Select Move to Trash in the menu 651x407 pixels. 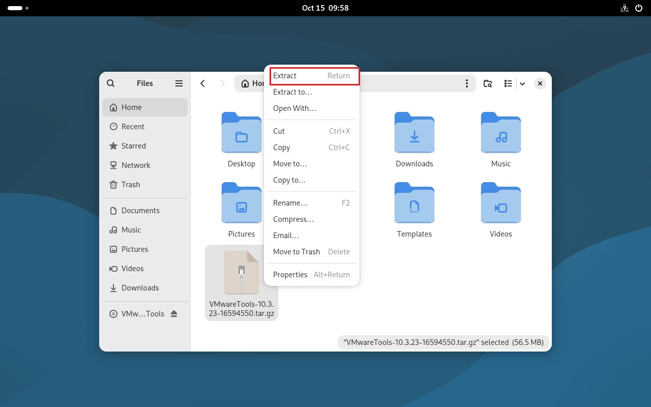click(x=297, y=251)
